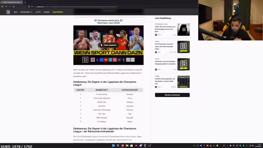Click the Mannschaft column header
This screenshot has height=148, width=263.
102,90
